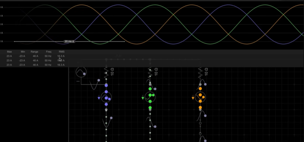Screen dimensions: 304x142
Task: Select the orange current direction arrow
Action: [193, 98]
